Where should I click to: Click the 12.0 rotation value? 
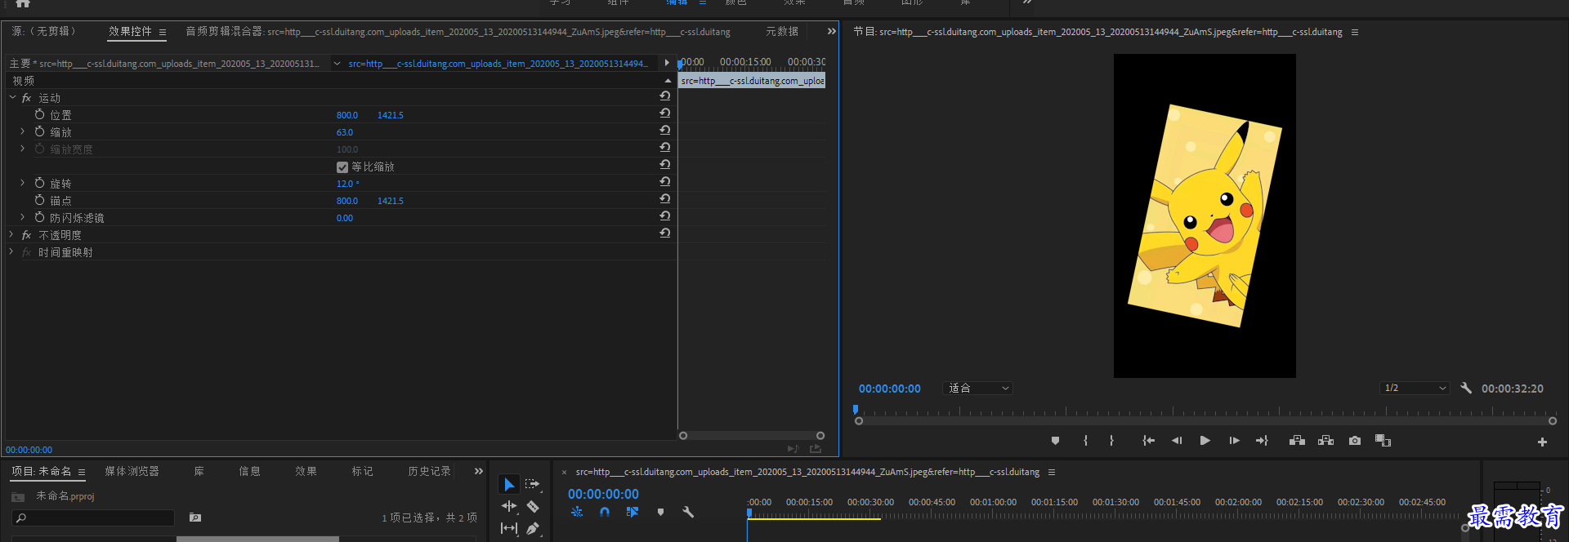[x=347, y=184]
